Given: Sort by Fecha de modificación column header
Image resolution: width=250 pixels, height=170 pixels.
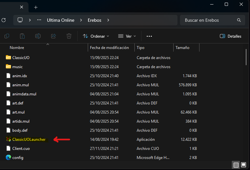Looking at the screenshot, I should pos(109,48).
